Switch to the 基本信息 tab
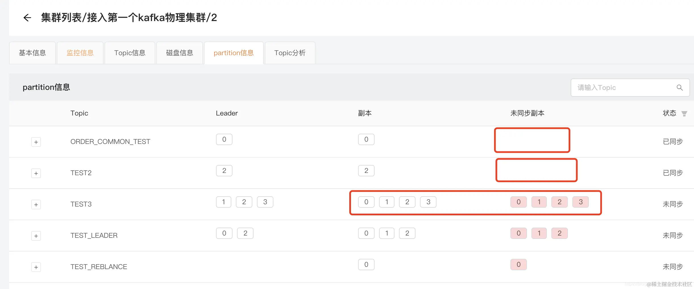The image size is (694, 289). [x=32, y=53]
